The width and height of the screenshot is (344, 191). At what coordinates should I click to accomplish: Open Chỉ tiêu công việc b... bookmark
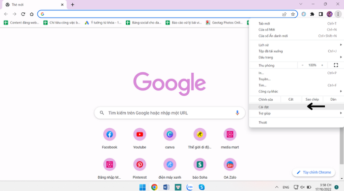coord(62,23)
